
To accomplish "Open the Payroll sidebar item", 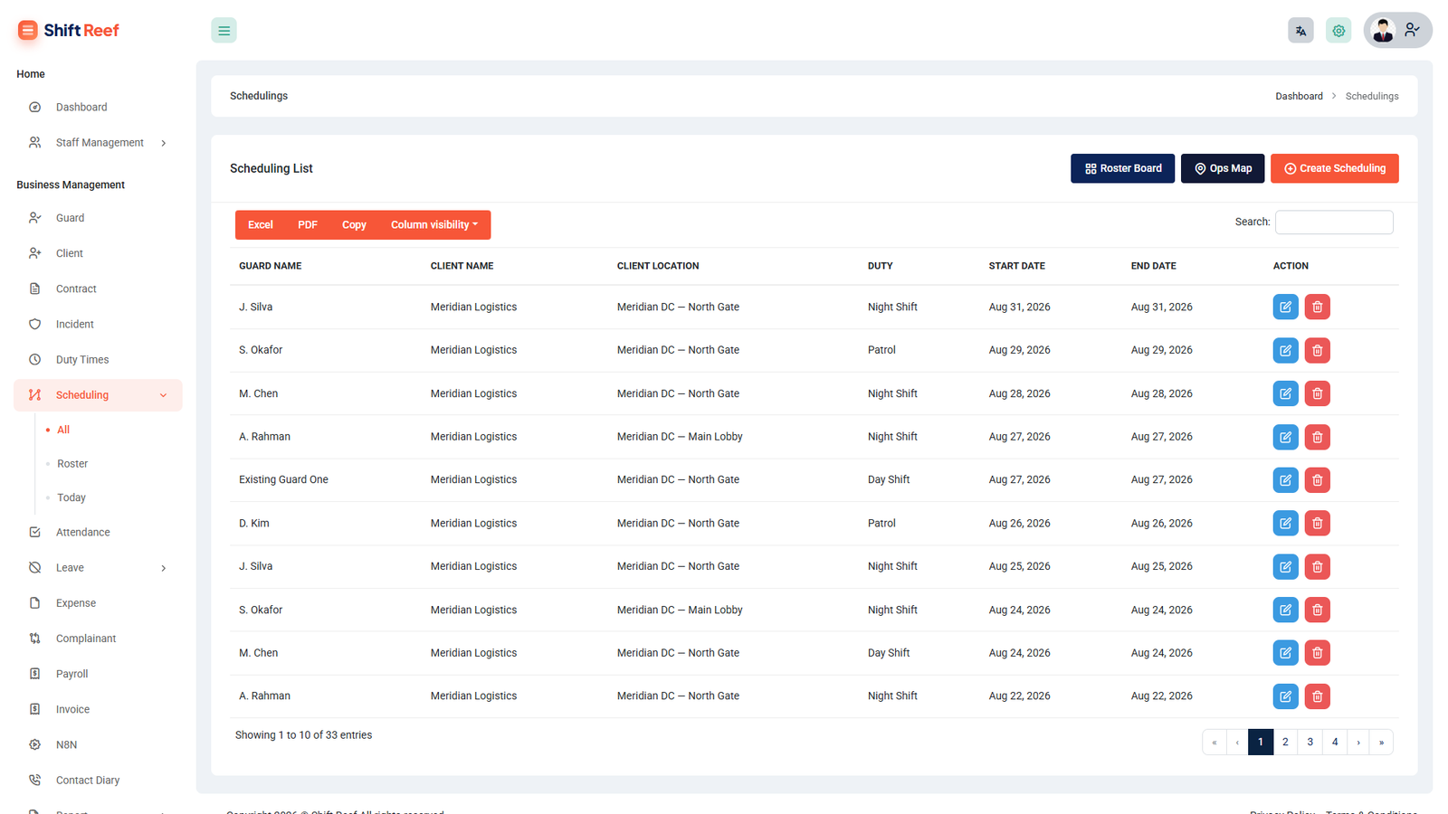I will 98,674.
